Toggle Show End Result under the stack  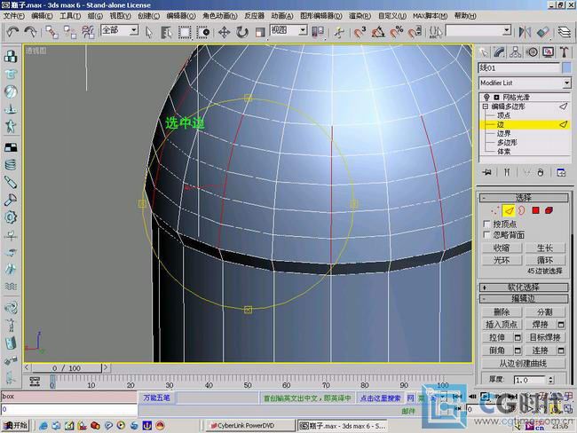point(507,172)
